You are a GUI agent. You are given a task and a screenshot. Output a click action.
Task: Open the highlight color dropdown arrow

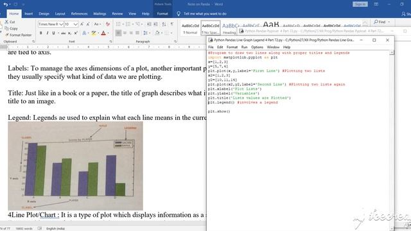click(98, 33)
